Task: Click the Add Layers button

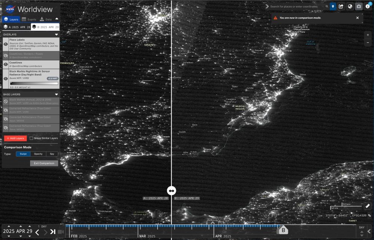Action: [x=15, y=138]
